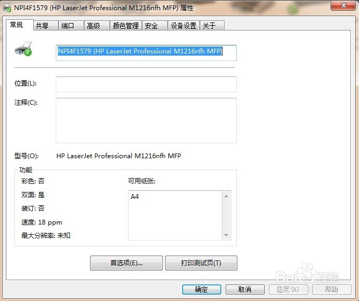Open the 端口 tab
359x301 pixels.
71,26
